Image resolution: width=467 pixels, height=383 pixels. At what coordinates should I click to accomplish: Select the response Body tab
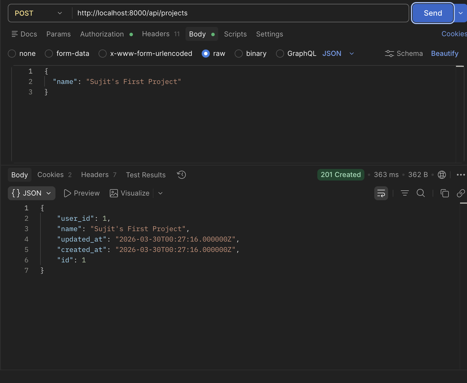(20, 175)
